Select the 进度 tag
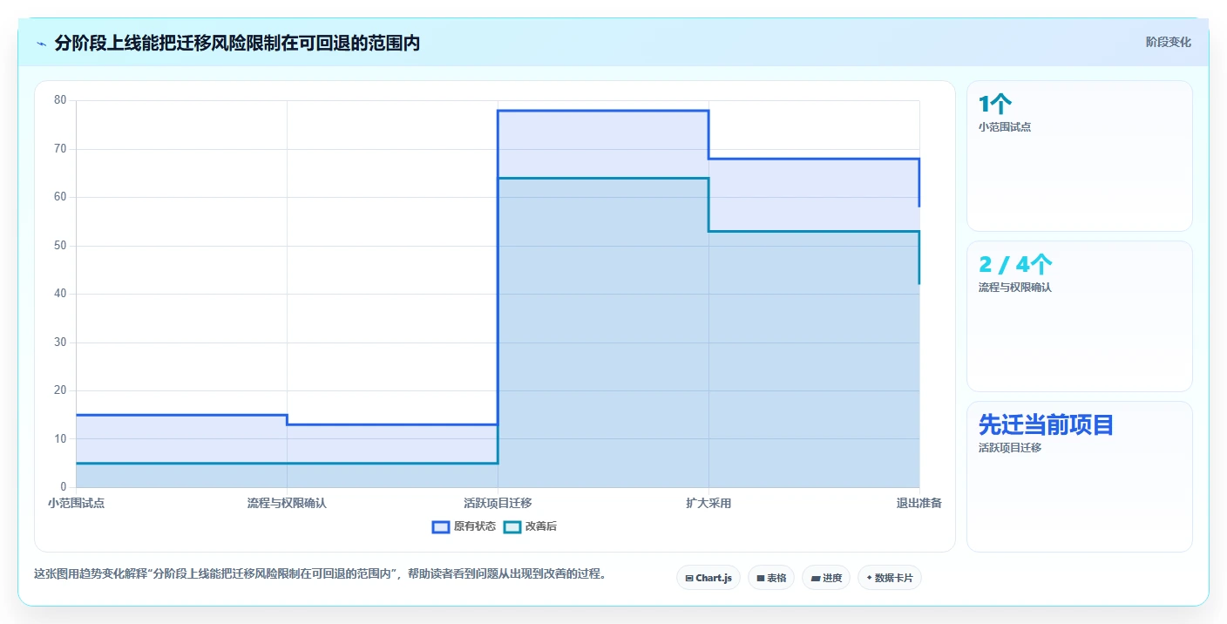Viewport: 1227px width, 624px height. tap(826, 578)
